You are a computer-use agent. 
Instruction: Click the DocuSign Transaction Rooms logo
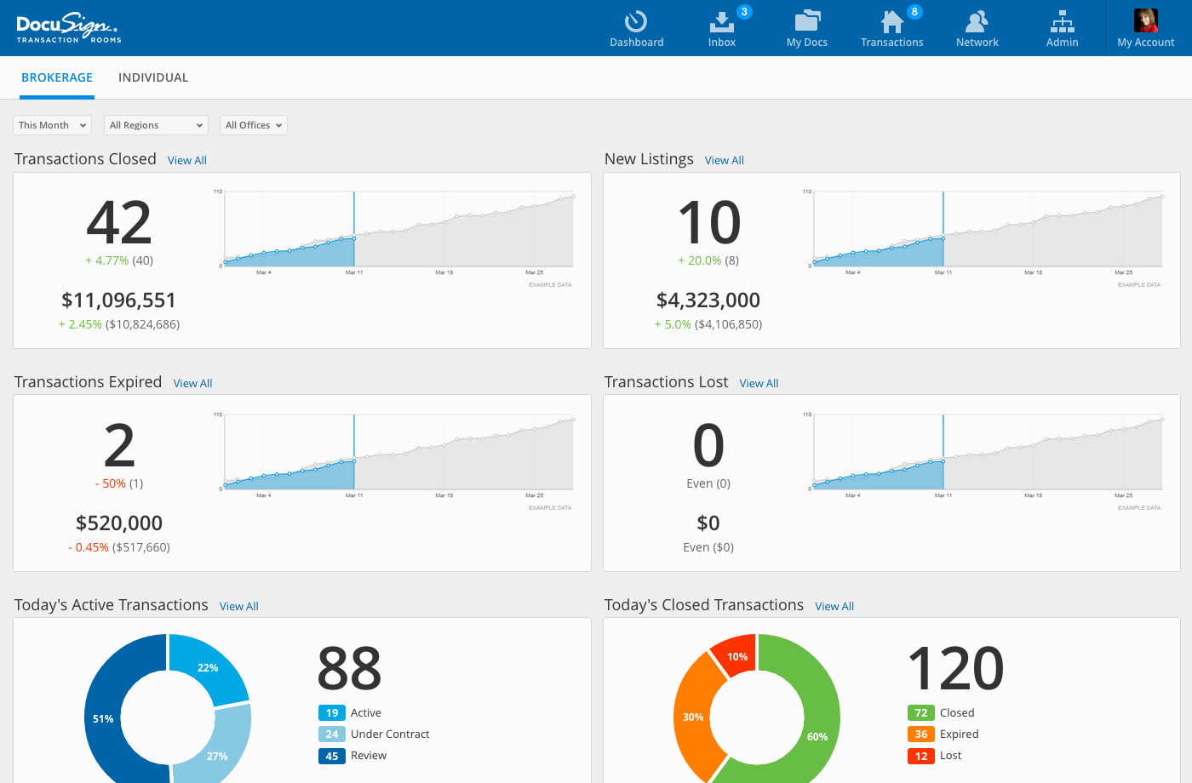coord(69,29)
